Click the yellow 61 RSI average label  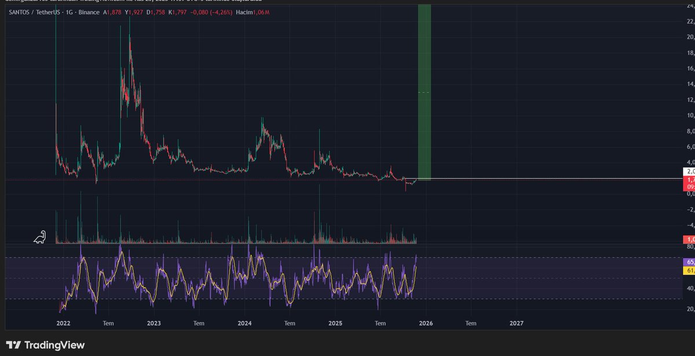tap(687, 271)
